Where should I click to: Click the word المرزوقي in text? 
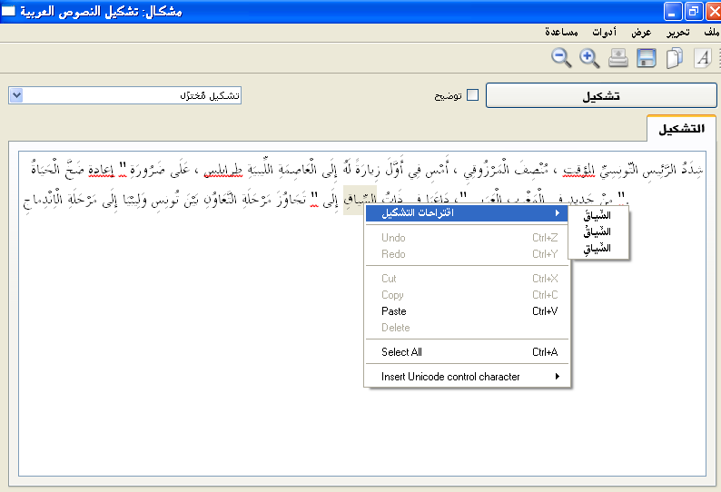tap(486, 170)
